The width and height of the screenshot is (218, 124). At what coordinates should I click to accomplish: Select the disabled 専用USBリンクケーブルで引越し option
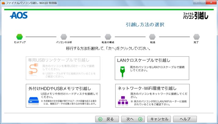(x=62, y=68)
